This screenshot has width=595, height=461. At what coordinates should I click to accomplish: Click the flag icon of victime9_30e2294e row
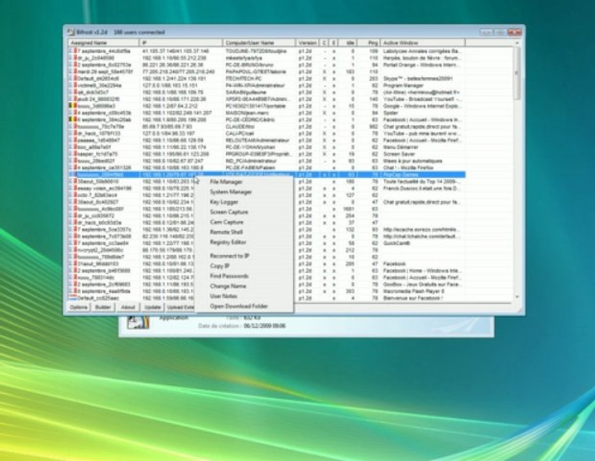(x=73, y=85)
